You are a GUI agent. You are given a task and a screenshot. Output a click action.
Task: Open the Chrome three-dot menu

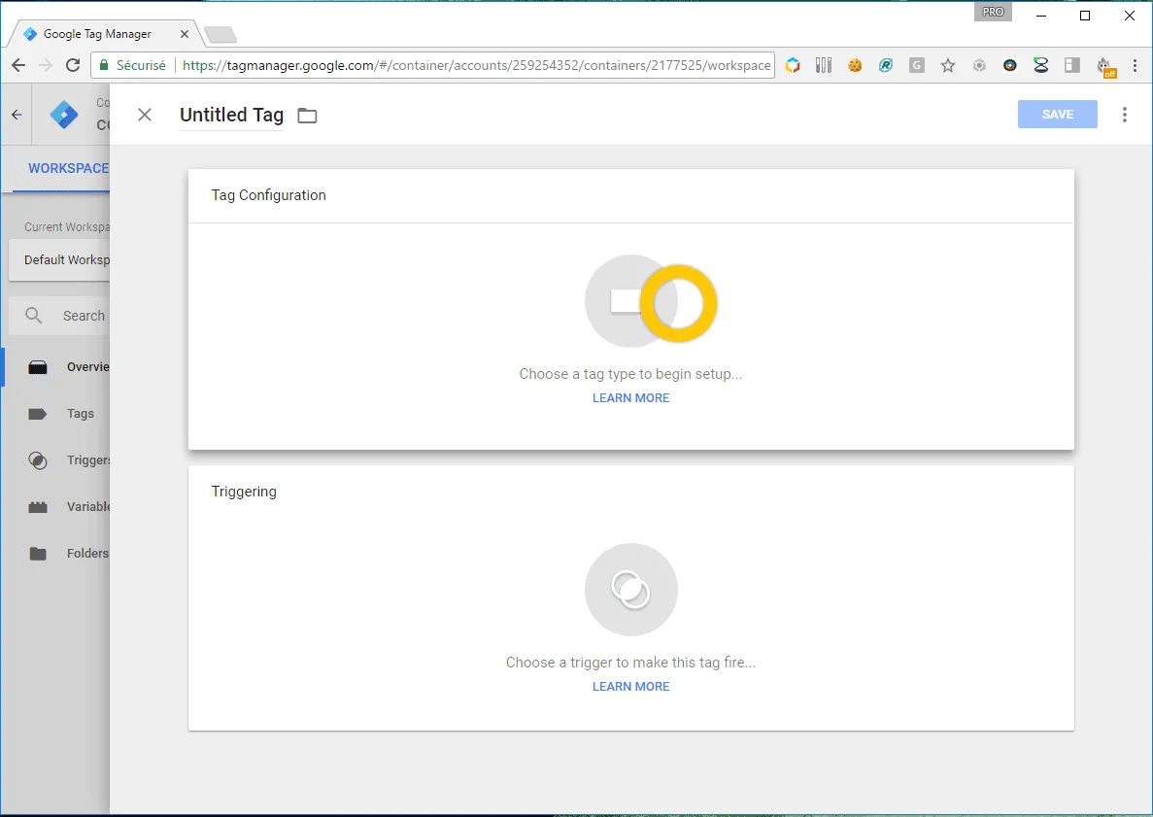coord(1135,65)
